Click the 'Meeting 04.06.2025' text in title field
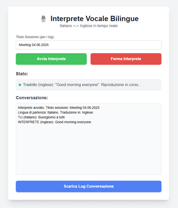Viewport: 178px width, 208px height. 34,45
